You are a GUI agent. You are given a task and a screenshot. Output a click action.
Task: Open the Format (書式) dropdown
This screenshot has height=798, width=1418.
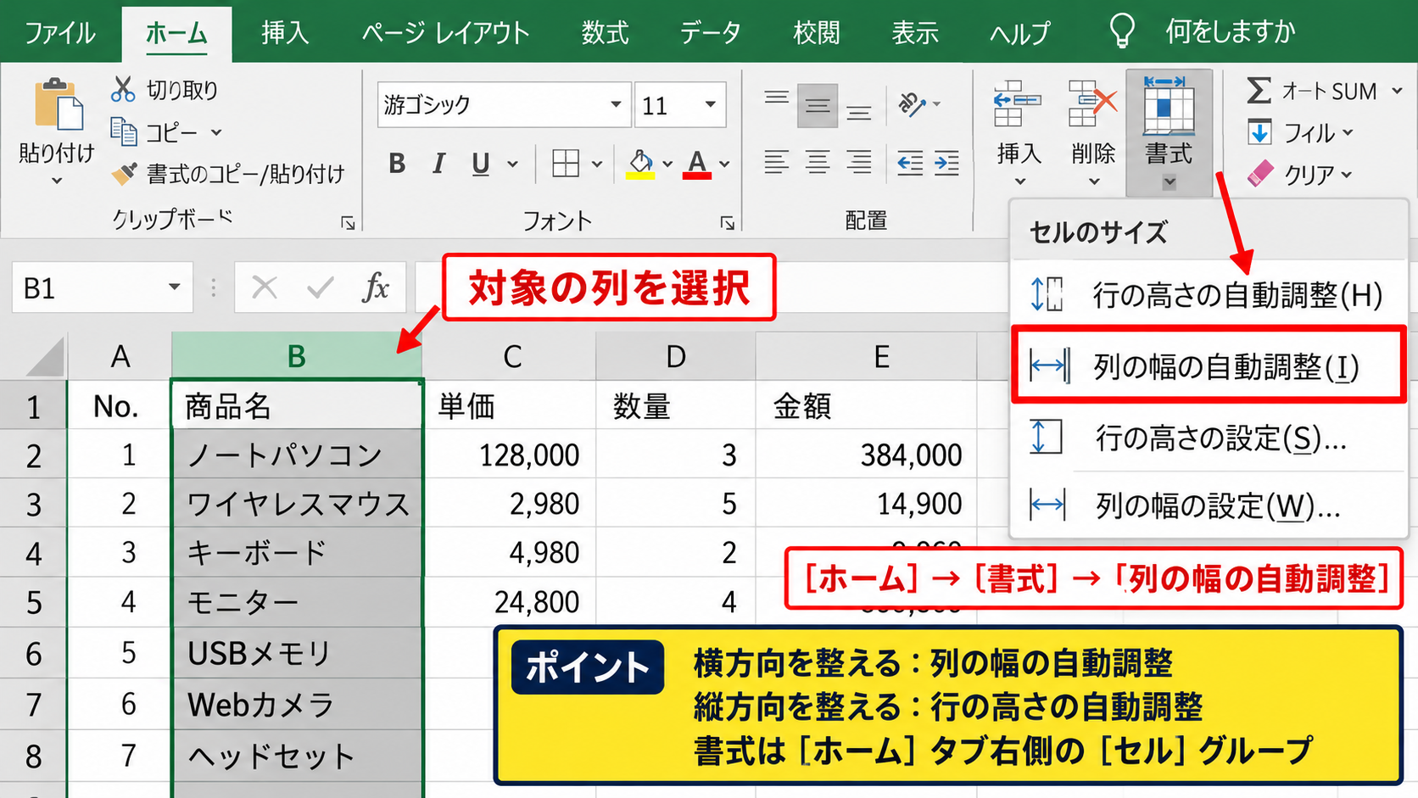click(x=1169, y=131)
